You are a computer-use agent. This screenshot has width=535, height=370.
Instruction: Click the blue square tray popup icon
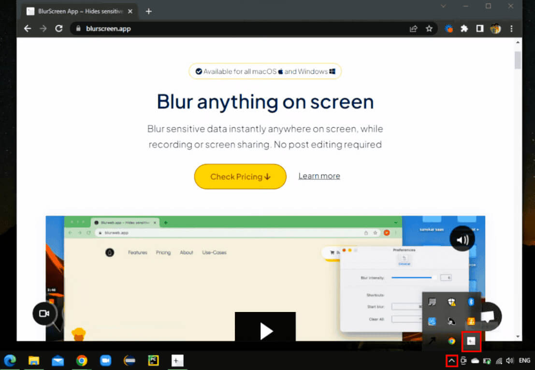pyautogui.click(x=432, y=322)
